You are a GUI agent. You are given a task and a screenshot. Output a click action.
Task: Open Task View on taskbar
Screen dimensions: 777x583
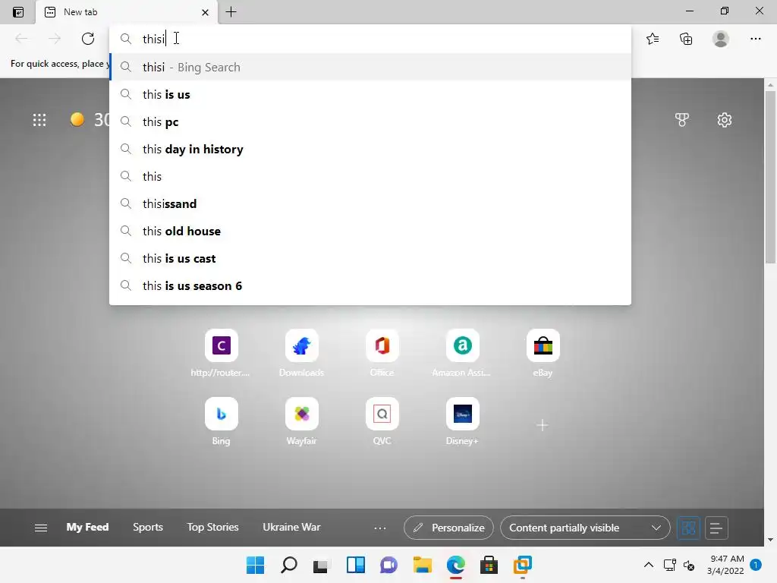[x=321, y=565]
